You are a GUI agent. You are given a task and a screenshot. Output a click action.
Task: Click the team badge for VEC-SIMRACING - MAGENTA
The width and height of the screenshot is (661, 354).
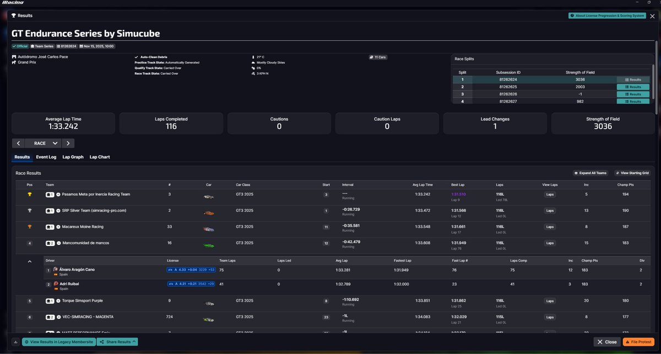pos(50,317)
